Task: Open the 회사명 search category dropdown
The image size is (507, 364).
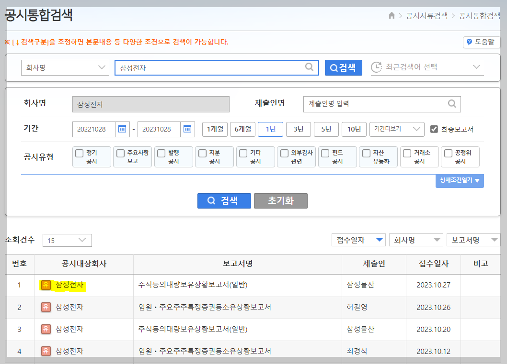Action: pos(65,67)
